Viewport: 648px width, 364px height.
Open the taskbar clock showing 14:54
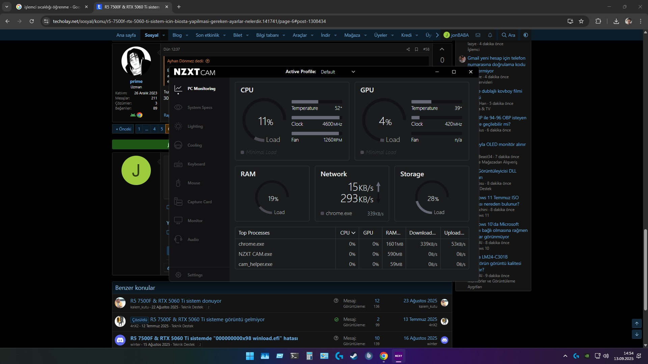[x=624, y=356]
